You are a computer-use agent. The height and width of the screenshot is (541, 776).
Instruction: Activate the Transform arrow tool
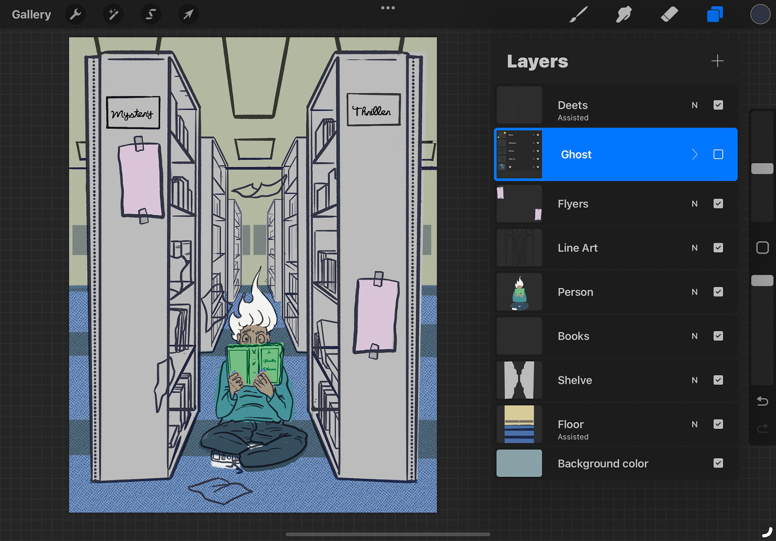coord(188,15)
